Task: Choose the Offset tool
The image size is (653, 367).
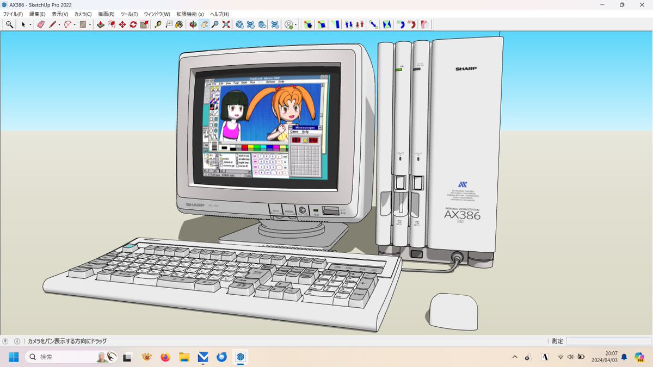Action: 111,24
